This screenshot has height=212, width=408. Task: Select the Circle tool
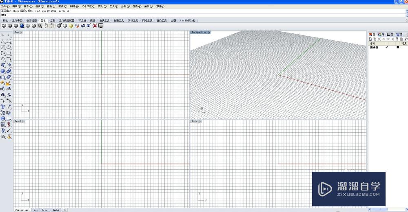pos(3,47)
